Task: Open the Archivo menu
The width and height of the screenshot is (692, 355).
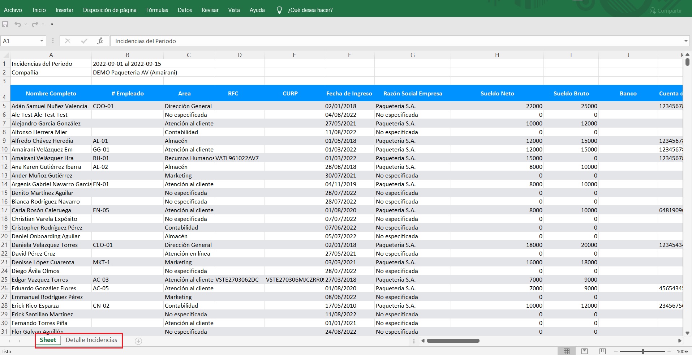Action: point(13,10)
